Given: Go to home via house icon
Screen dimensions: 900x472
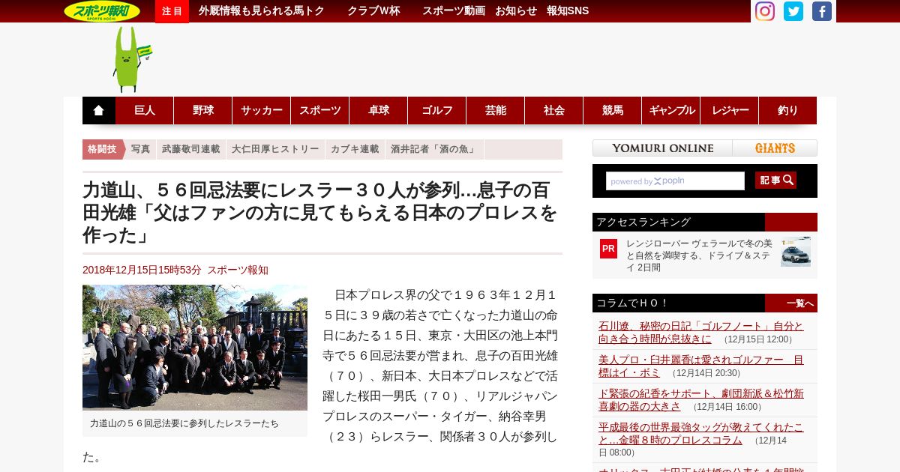Looking at the screenshot, I should point(99,110).
